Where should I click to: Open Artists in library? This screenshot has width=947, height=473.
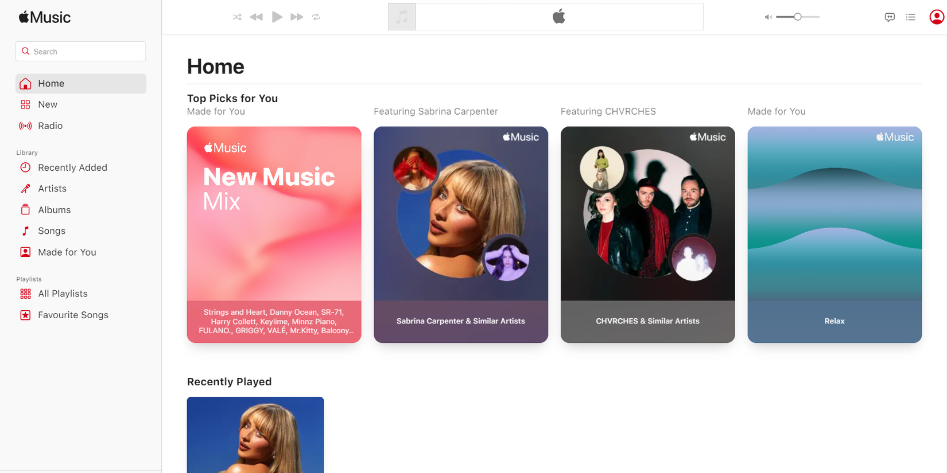81,189
